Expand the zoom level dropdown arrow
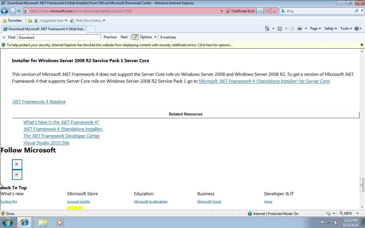 (357, 213)
